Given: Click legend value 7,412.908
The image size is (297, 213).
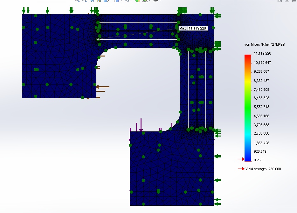Looking at the screenshot, I should click(x=261, y=90).
